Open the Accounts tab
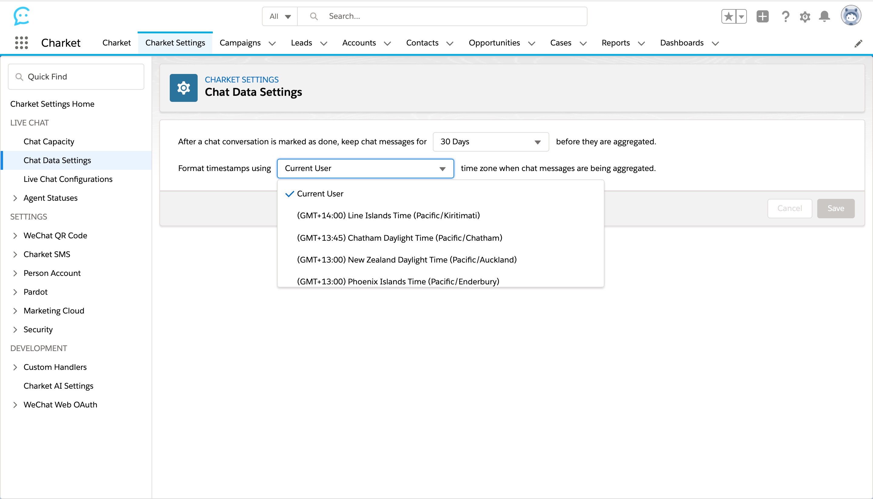873x499 pixels. 359,43
